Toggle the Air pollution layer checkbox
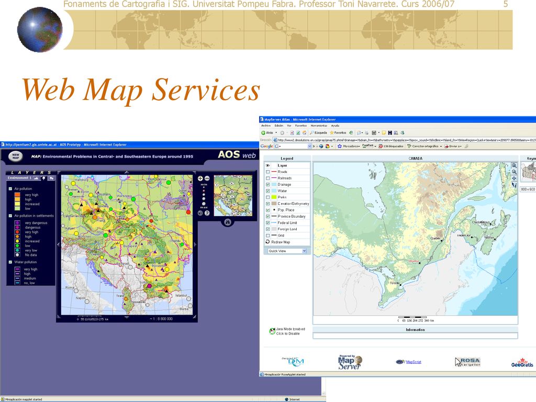This screenshot has height=402, width=536. (10, 188)
